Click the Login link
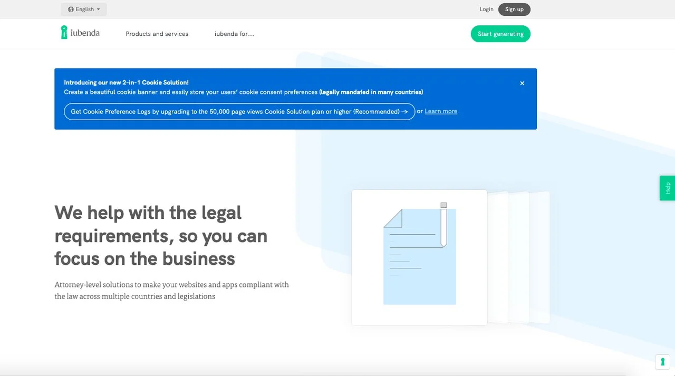 tap(486, 9)
